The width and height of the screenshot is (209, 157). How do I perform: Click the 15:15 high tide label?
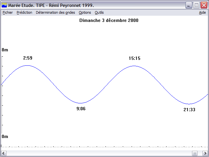coord(135,58)
